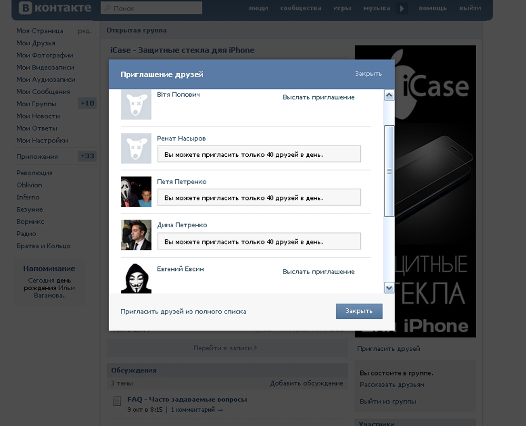Open Безумие app link
526x426 pixels.
coord(29,209)
